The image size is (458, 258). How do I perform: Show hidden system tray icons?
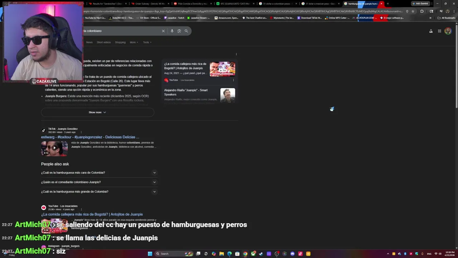coord(388,254)
